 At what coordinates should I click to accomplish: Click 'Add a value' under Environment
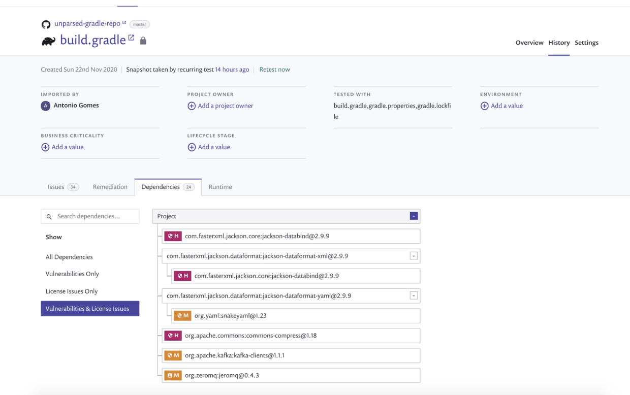pyautogui.click(x=507, y=106)
